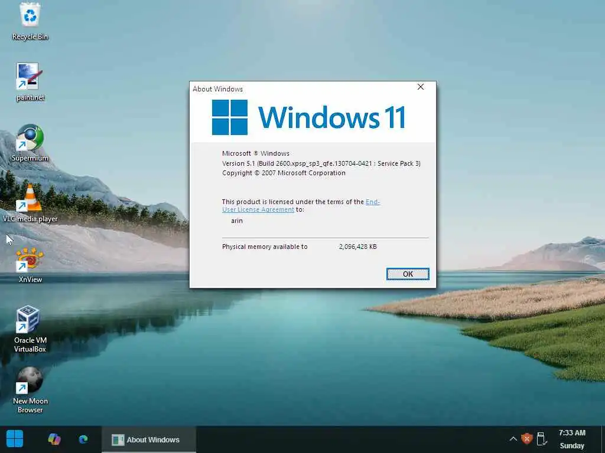Click the Show desktop sliver on taskbar edge

603,439
